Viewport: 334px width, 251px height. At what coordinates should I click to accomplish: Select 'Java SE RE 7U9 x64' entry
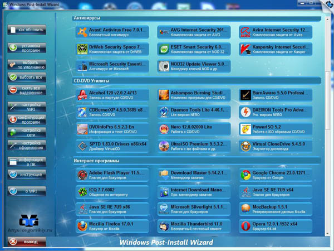pyautogui.click(x=276, y=192)
